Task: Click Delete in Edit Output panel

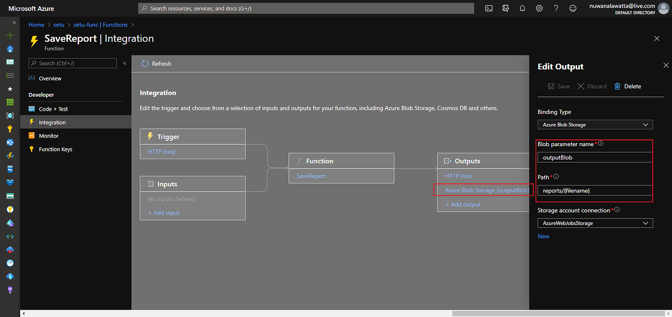Action: pos(627,86)
